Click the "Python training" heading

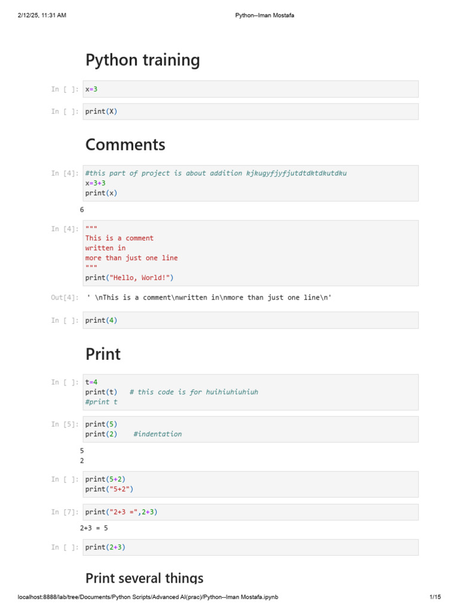pos(142,60)
